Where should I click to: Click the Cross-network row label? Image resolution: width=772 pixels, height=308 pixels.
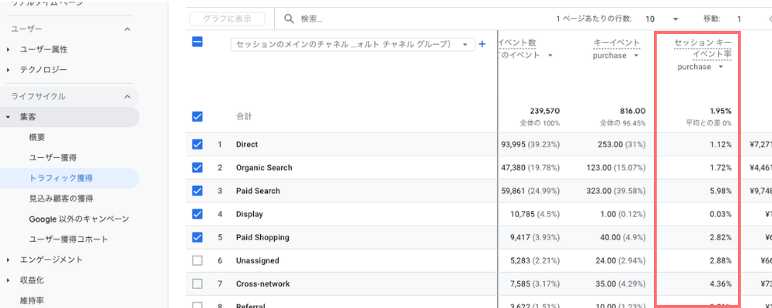(263, 284)
